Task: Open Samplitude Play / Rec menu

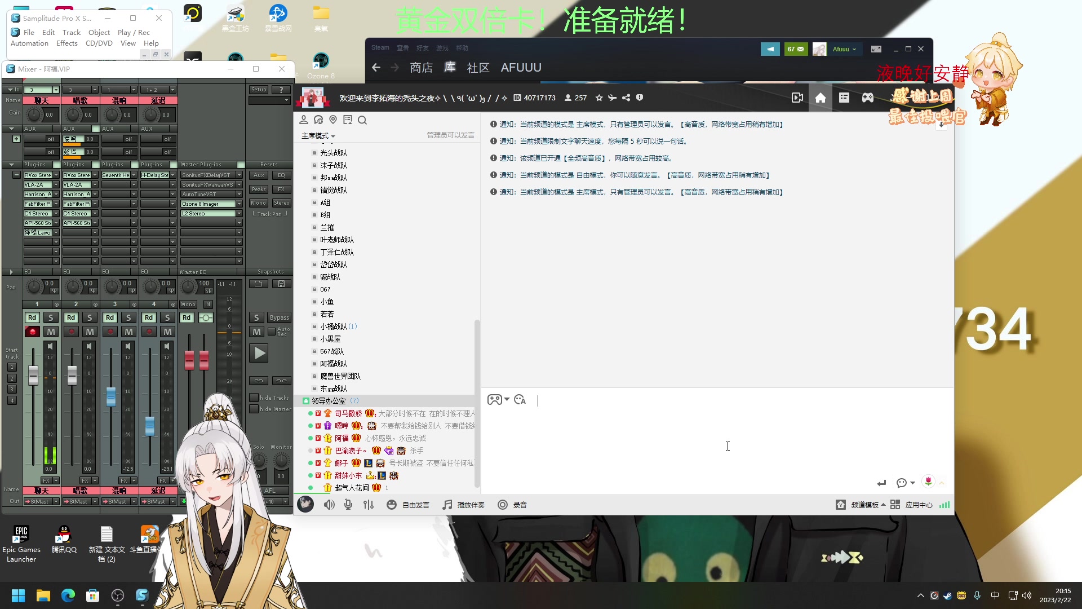Action: pyautogui.click(x=134, y=32)
